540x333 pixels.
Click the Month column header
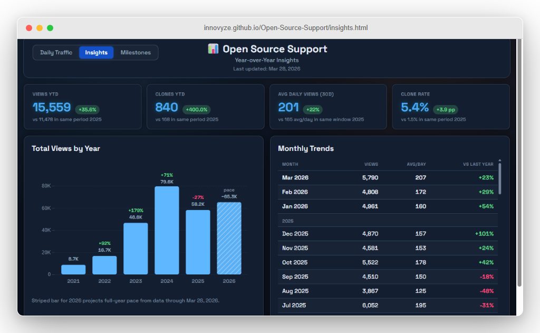point(290,165)
